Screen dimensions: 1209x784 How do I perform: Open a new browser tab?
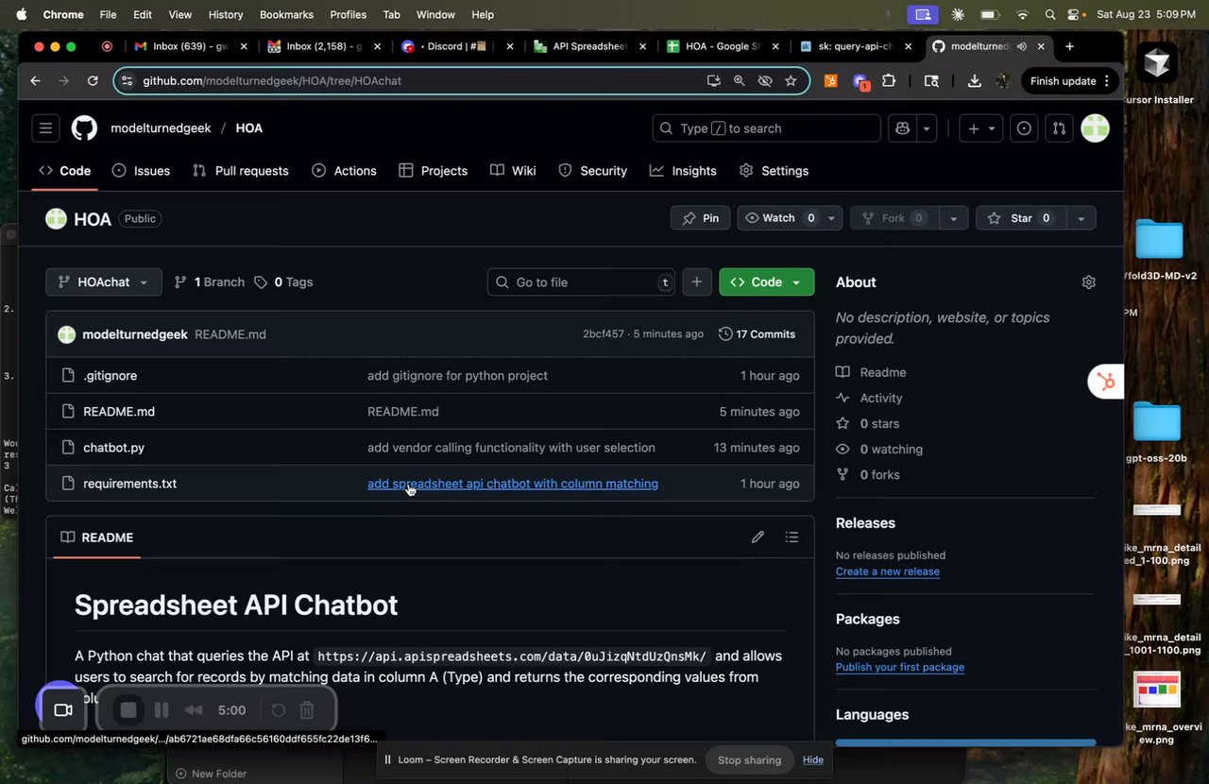(1069, 46)
